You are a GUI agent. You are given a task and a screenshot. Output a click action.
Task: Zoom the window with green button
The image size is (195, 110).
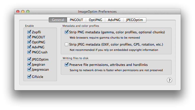pos(28,12)
